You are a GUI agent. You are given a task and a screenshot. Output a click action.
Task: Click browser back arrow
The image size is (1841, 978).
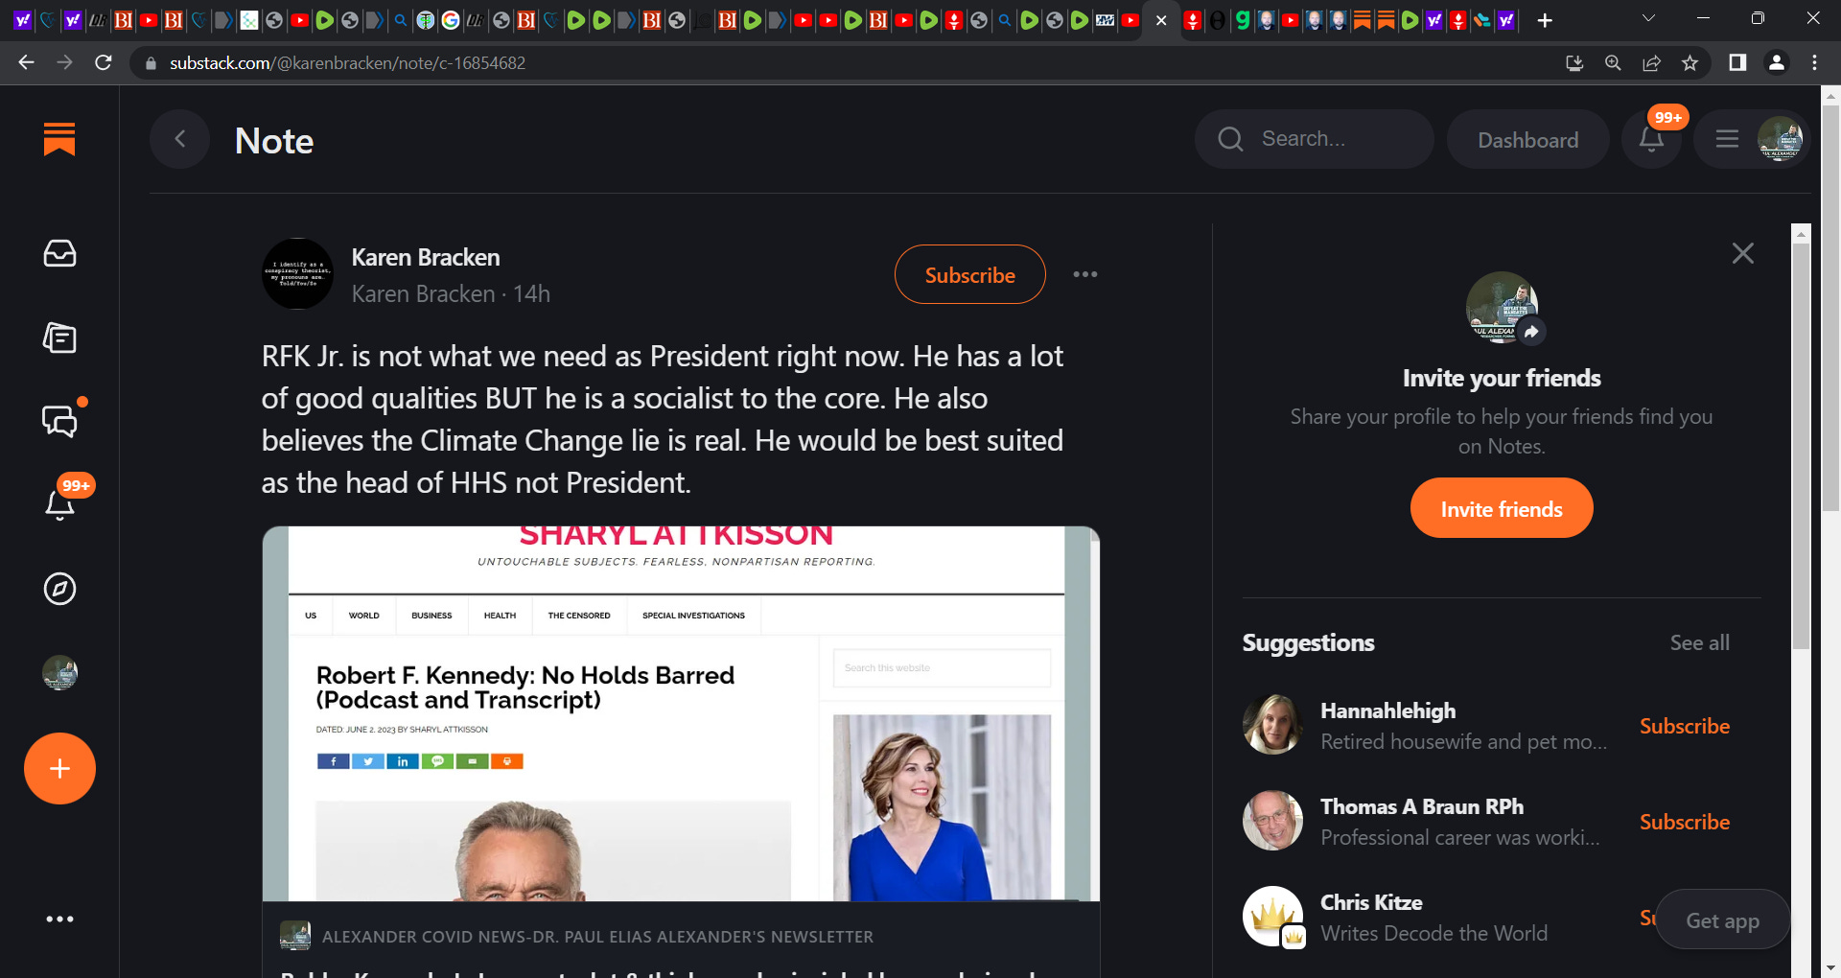[26, 62]
